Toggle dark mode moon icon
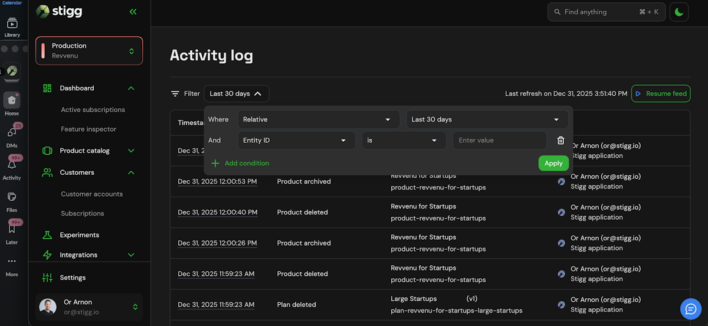Image resolution: width=708 pixels, height=326 pixels. click(x=679, y=12)
